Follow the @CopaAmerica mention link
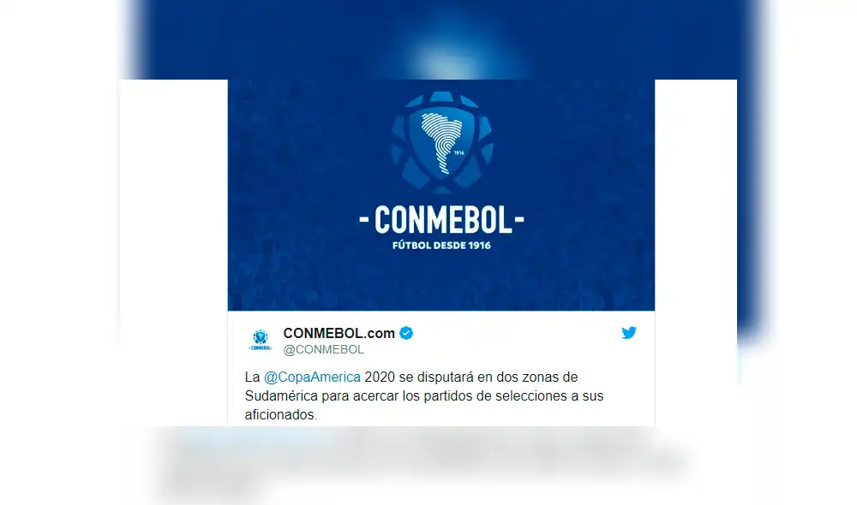857x505 pixels. tap(312, 377)
